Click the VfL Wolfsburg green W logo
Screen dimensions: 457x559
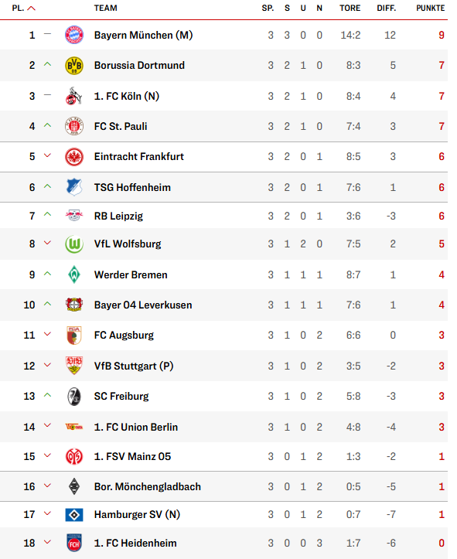click(74, 244)
